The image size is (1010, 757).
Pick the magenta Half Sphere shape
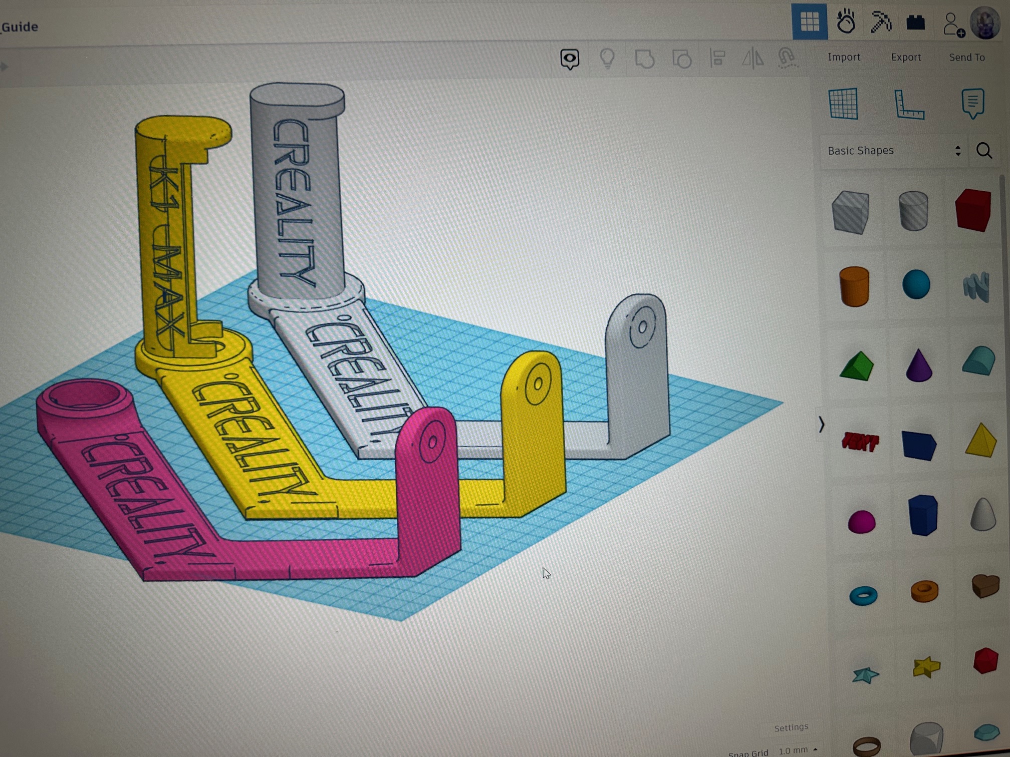click(861, 522)
